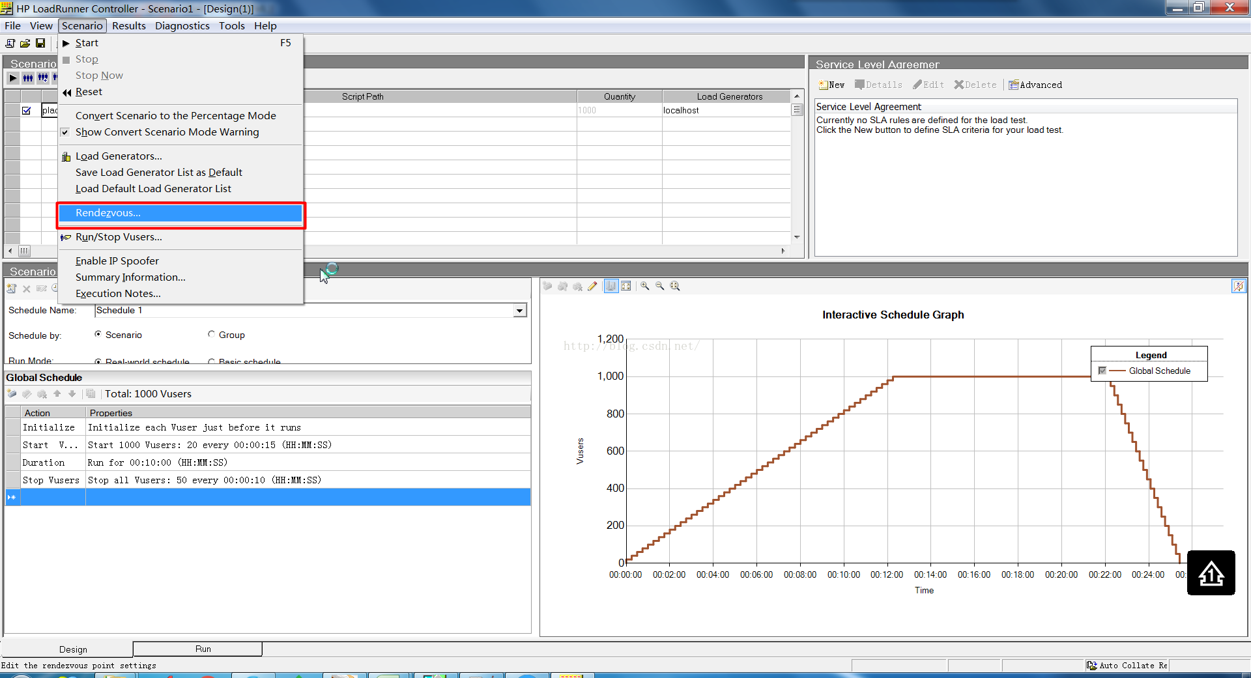Choose Rendezvous... from the Scenario menu
Screen dimensions: 1251x678
tap(180, 213)
